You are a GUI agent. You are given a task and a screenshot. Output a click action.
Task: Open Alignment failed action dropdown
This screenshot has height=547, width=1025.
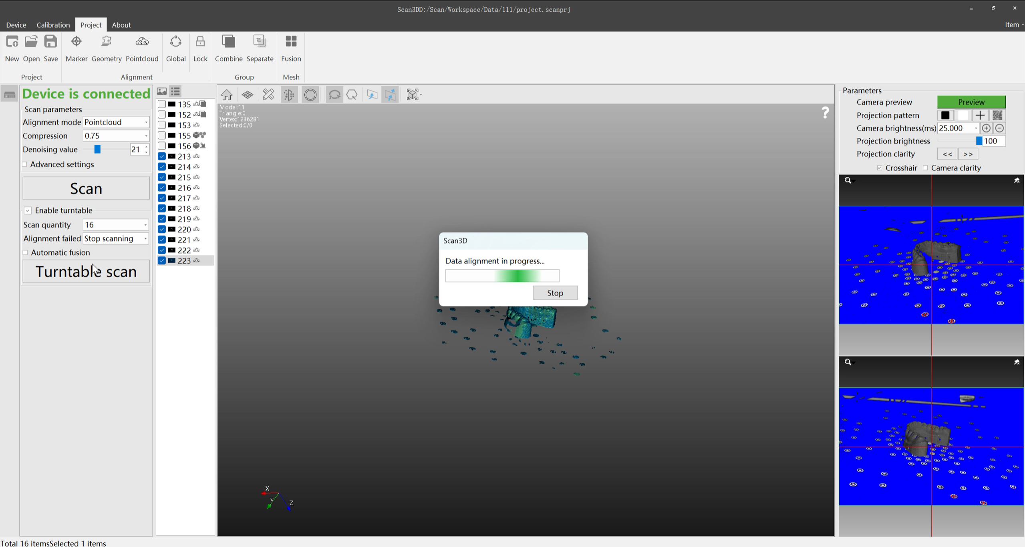tap(116, 238)
